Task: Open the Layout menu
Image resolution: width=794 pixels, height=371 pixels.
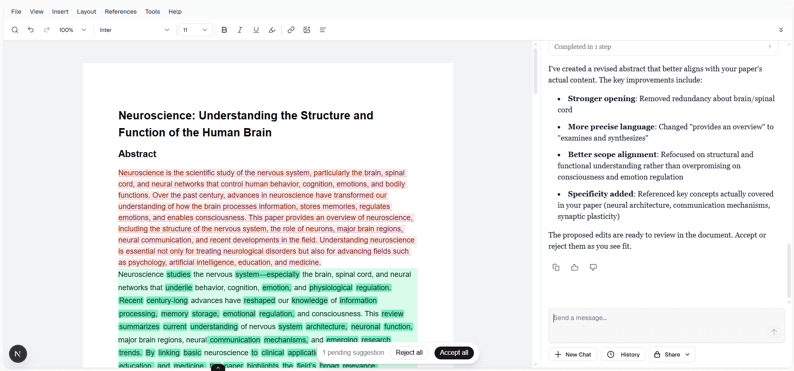Action: tap(86, 12)
